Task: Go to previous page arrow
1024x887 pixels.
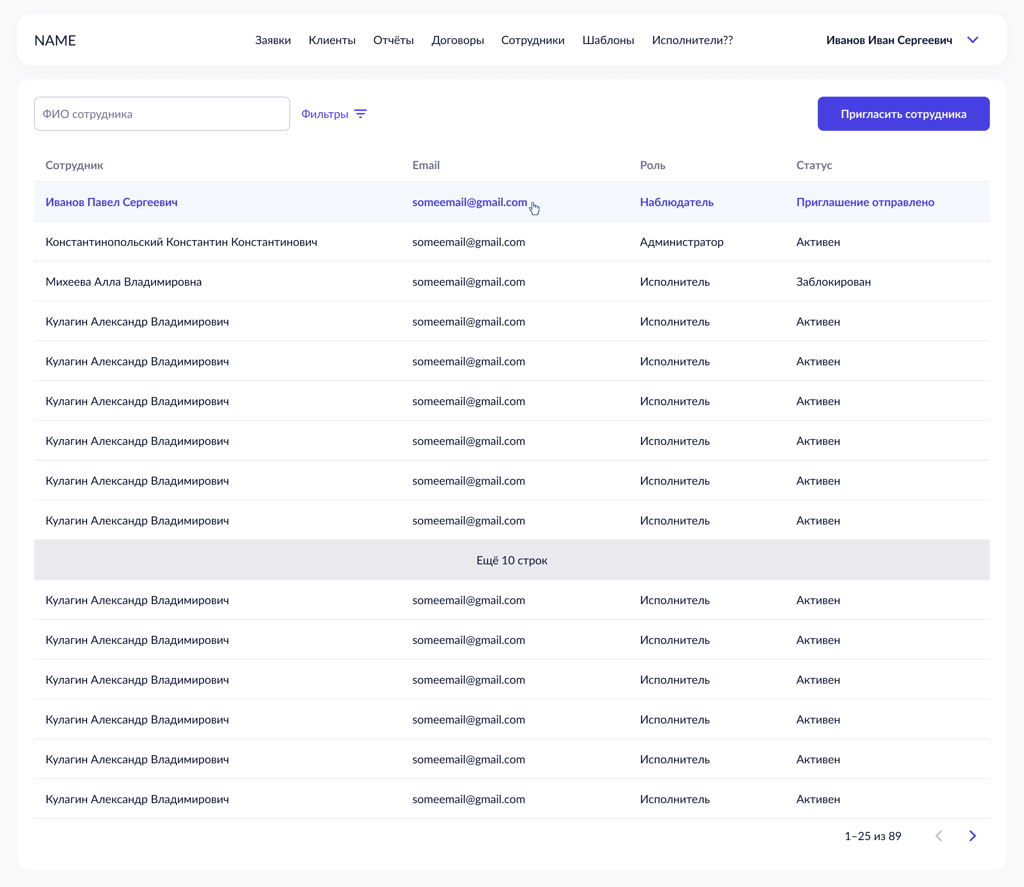Action: [939, 836]
